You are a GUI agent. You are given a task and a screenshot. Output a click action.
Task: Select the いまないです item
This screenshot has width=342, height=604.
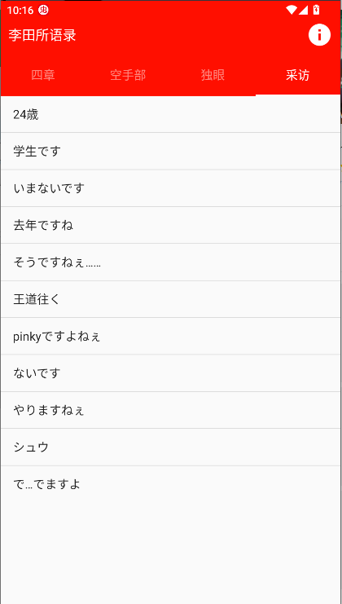point(170,188)
